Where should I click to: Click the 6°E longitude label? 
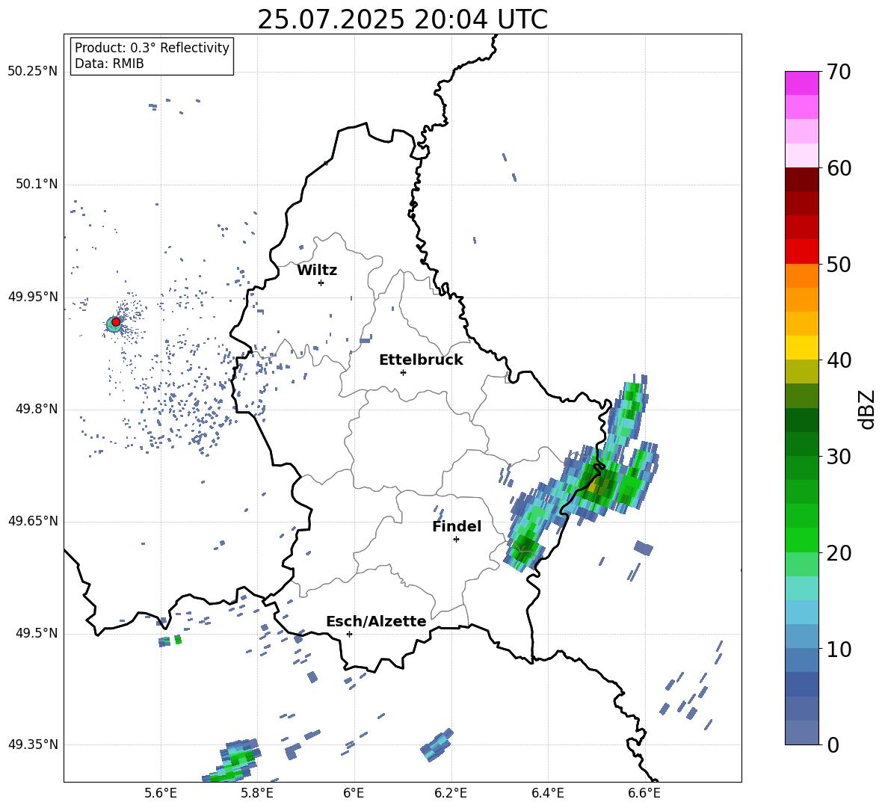point(354,793)
